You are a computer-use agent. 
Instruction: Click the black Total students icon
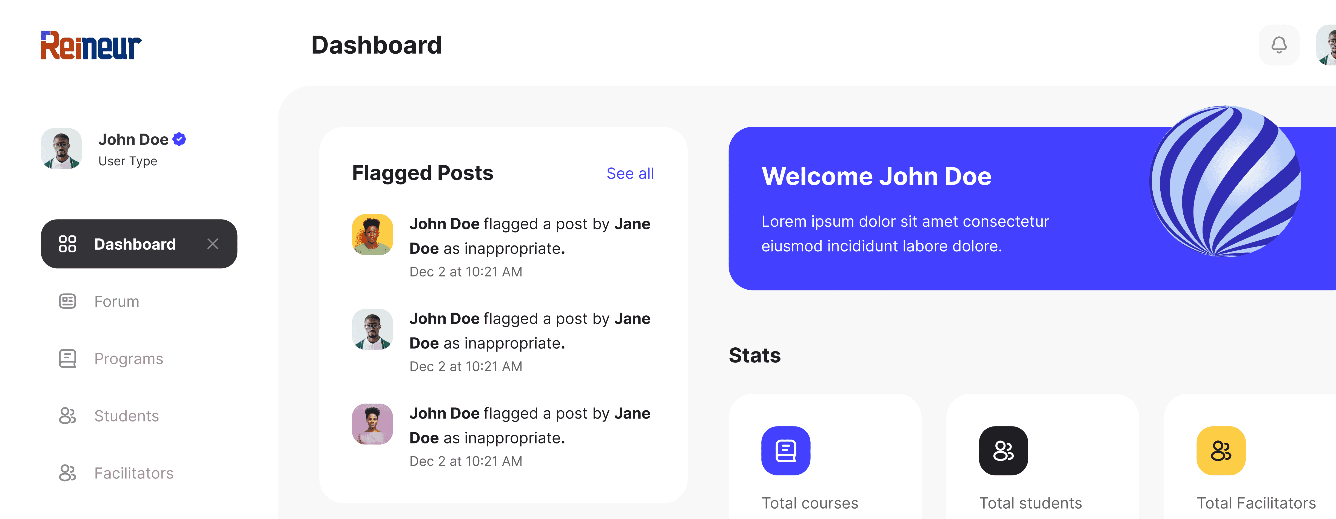[1004, 451]
